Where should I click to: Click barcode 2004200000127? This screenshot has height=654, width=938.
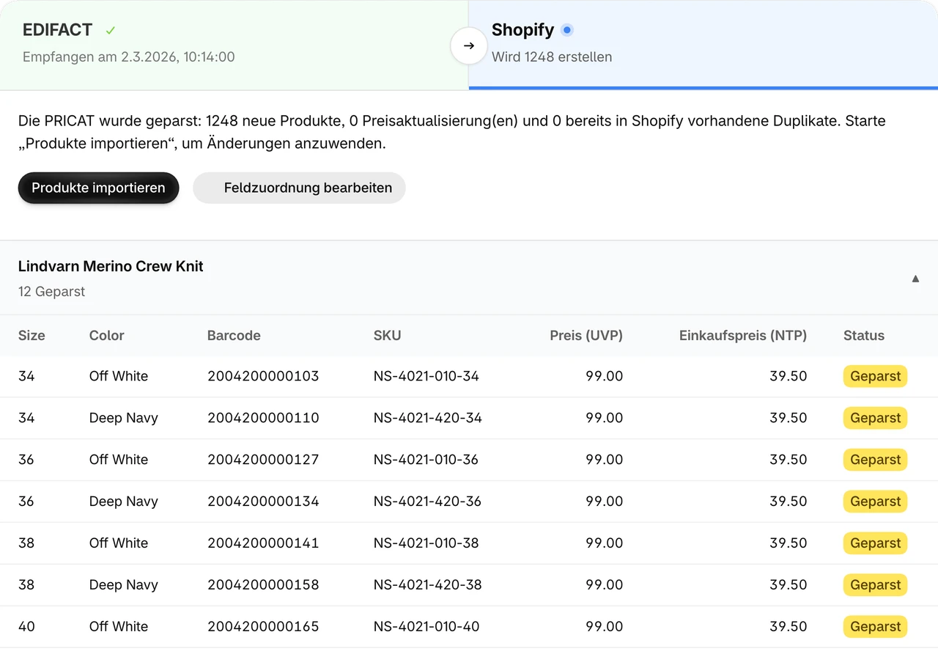[x=263, y=460]
